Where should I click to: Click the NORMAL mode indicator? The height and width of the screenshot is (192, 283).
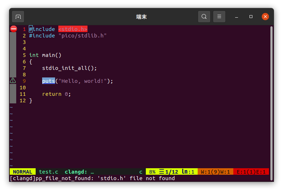(23, 172)
